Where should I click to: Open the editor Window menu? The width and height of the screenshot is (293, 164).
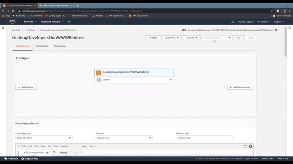pos(64,146)
